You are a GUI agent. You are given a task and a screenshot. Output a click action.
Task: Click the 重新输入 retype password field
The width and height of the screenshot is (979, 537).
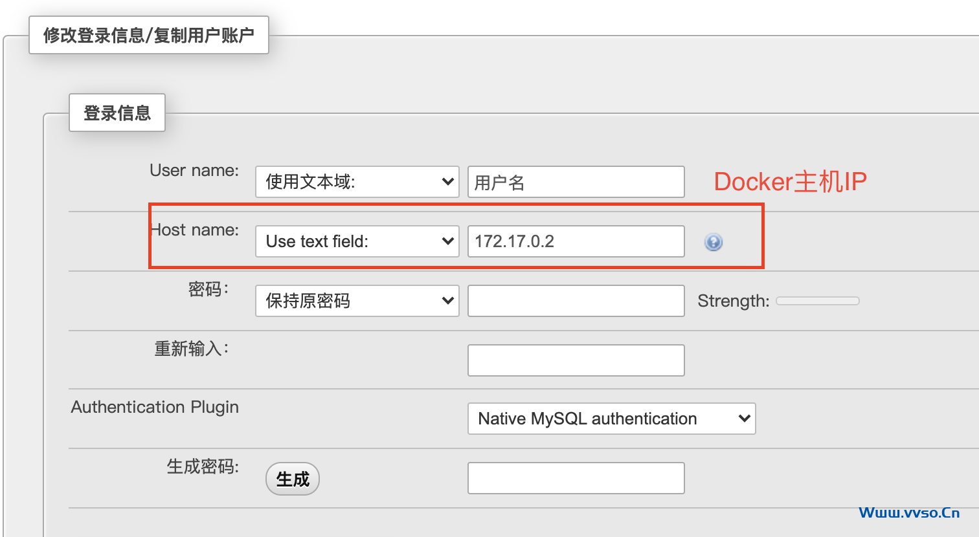(x=576, y=360)
